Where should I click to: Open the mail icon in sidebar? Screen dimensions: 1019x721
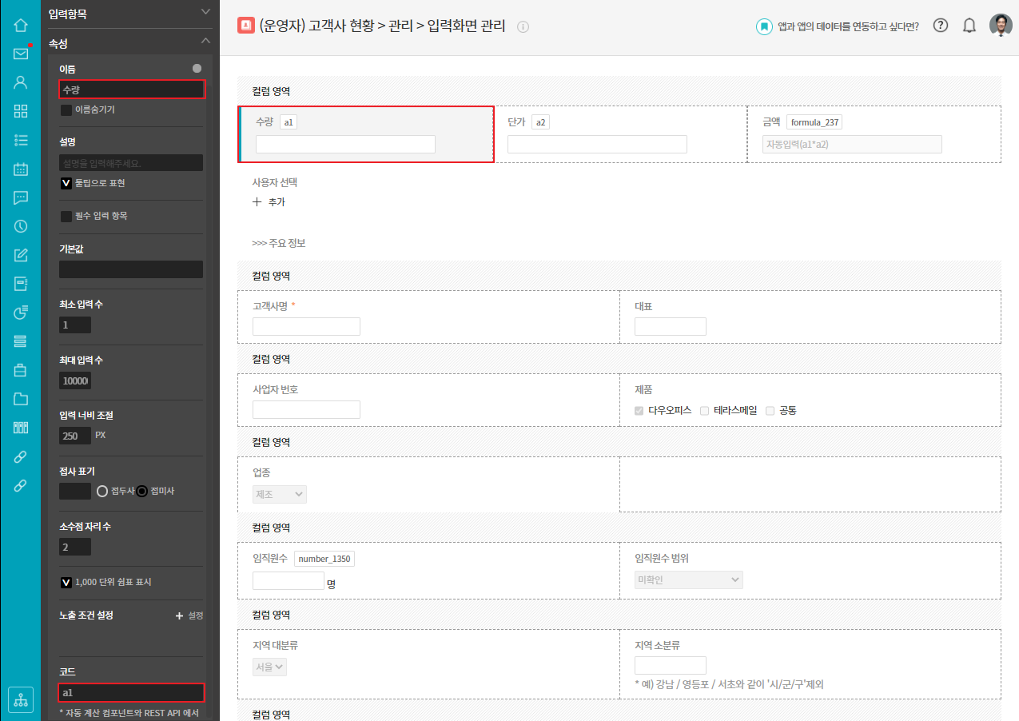tap(21, 54)
